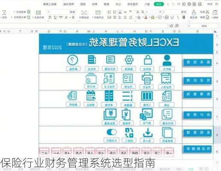Click the blue 账簿查询 button
The width and height of the screenshot is (221, 171).
[x=197, y=94]
